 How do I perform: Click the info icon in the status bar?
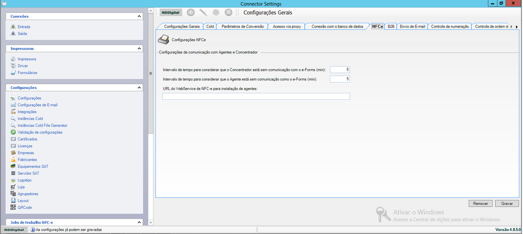click(x=33, y=230)
